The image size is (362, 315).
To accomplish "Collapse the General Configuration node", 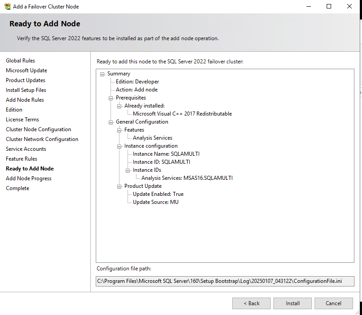I will (x=111, y=122).
